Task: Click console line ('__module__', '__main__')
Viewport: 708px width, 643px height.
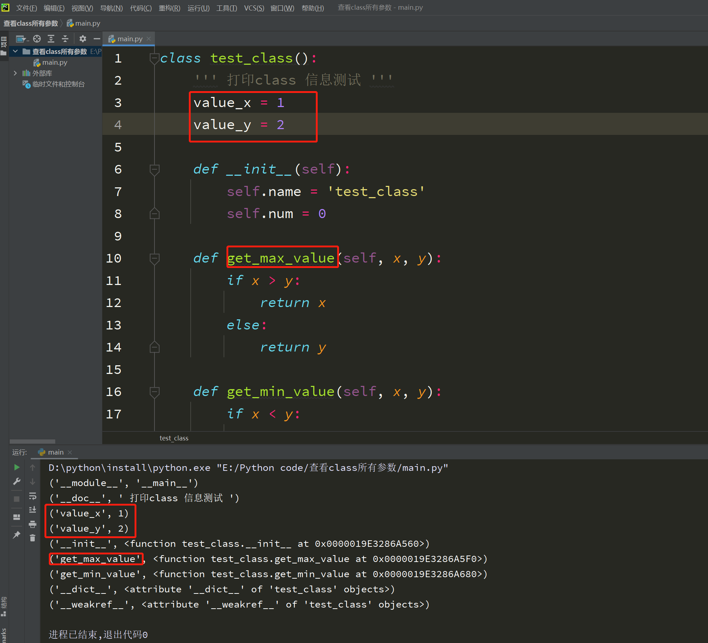Action: [x=124, y=483]
